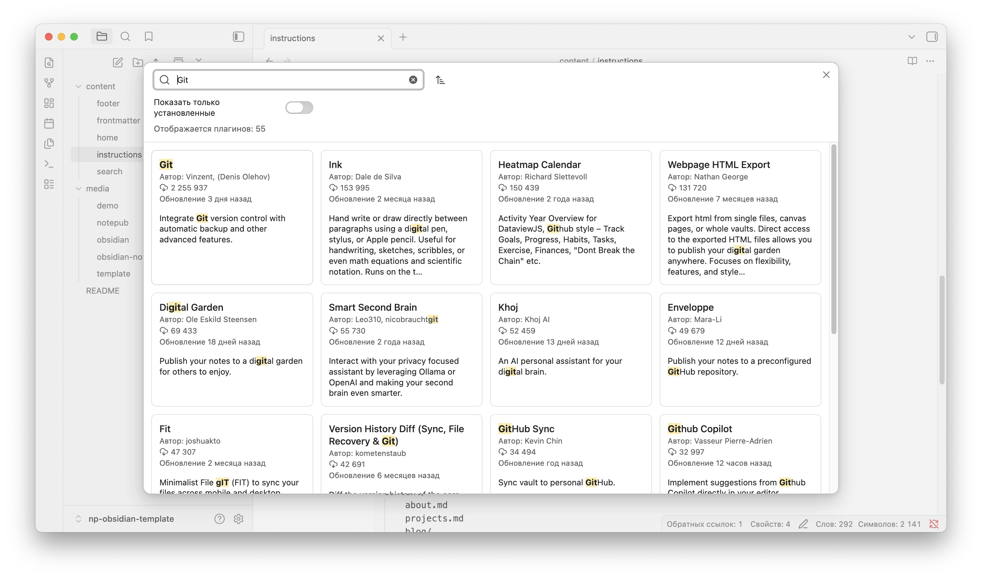Click sync status icon in status bar
Screen dimensions: 982x579
click(x=934, y=524)
